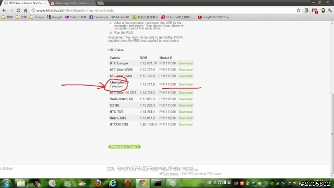Open the first bookmarks folder on the bar
The height and width of the screenshot is (188, 334).
coord(7,17)
